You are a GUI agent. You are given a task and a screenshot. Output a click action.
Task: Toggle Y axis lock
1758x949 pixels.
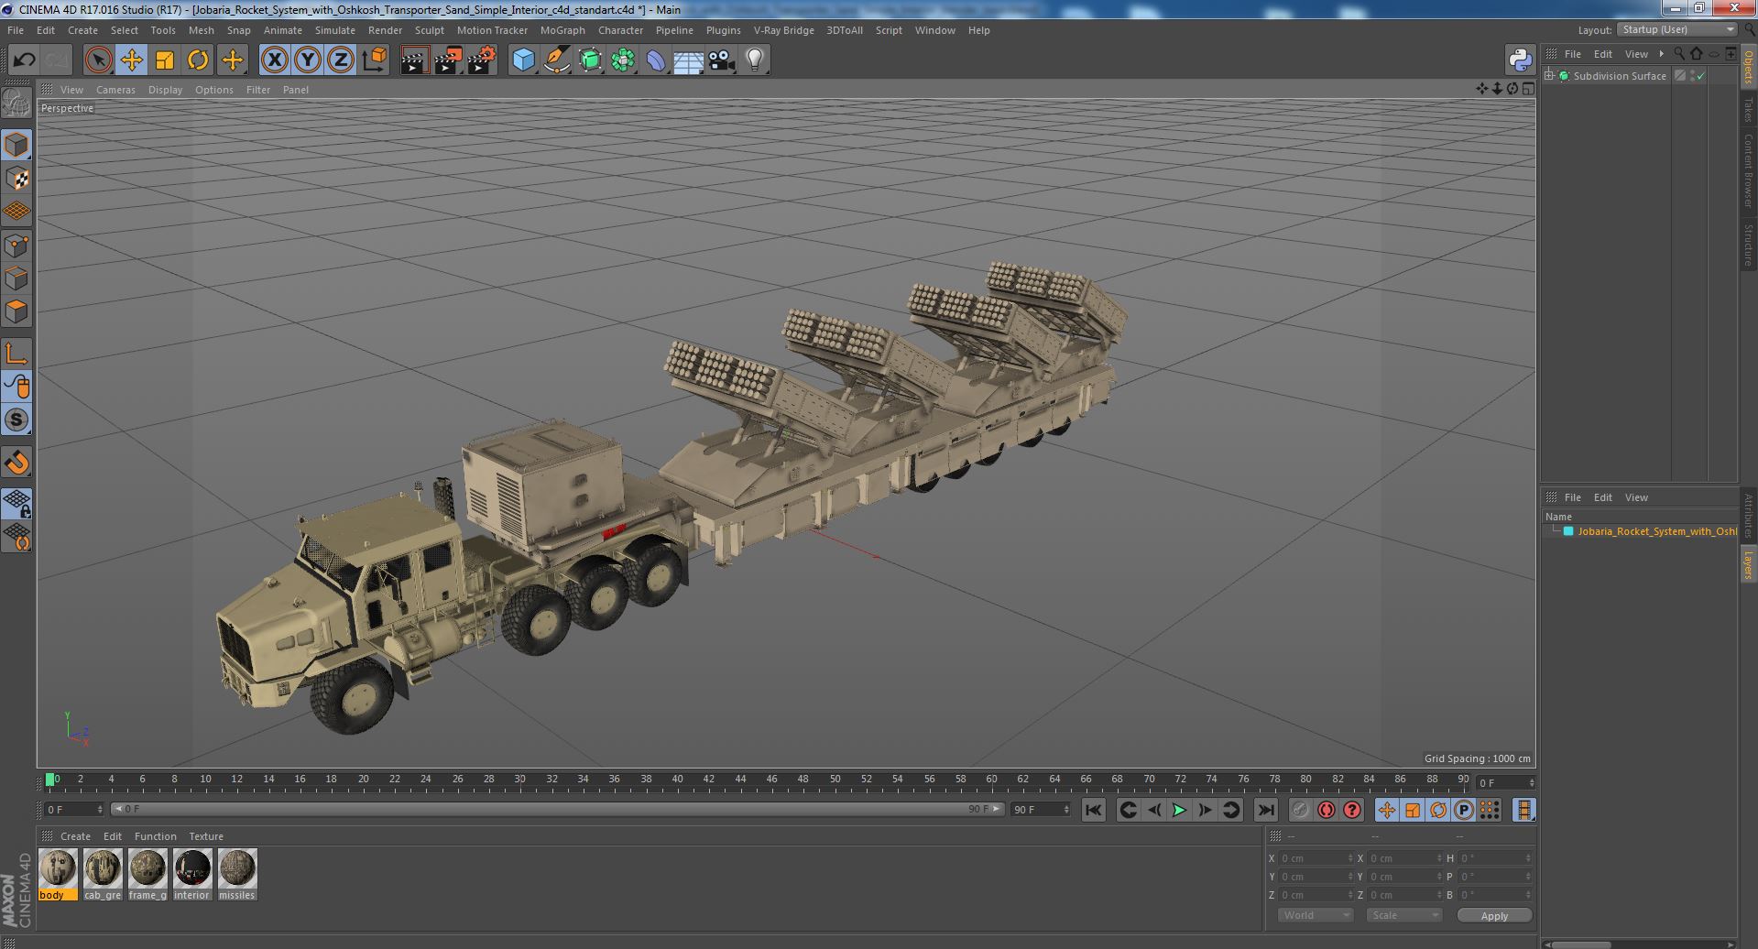tap(308, 60)
